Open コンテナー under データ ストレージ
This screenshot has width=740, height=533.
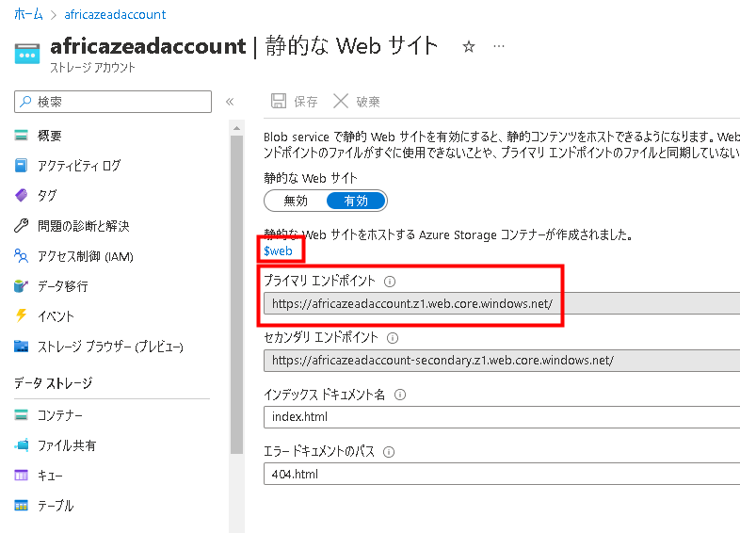60,415
